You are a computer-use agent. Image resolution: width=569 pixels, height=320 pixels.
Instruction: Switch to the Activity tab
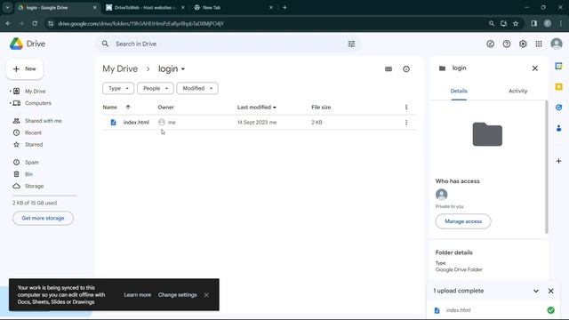pyautogui.click(x=517, y=91)
